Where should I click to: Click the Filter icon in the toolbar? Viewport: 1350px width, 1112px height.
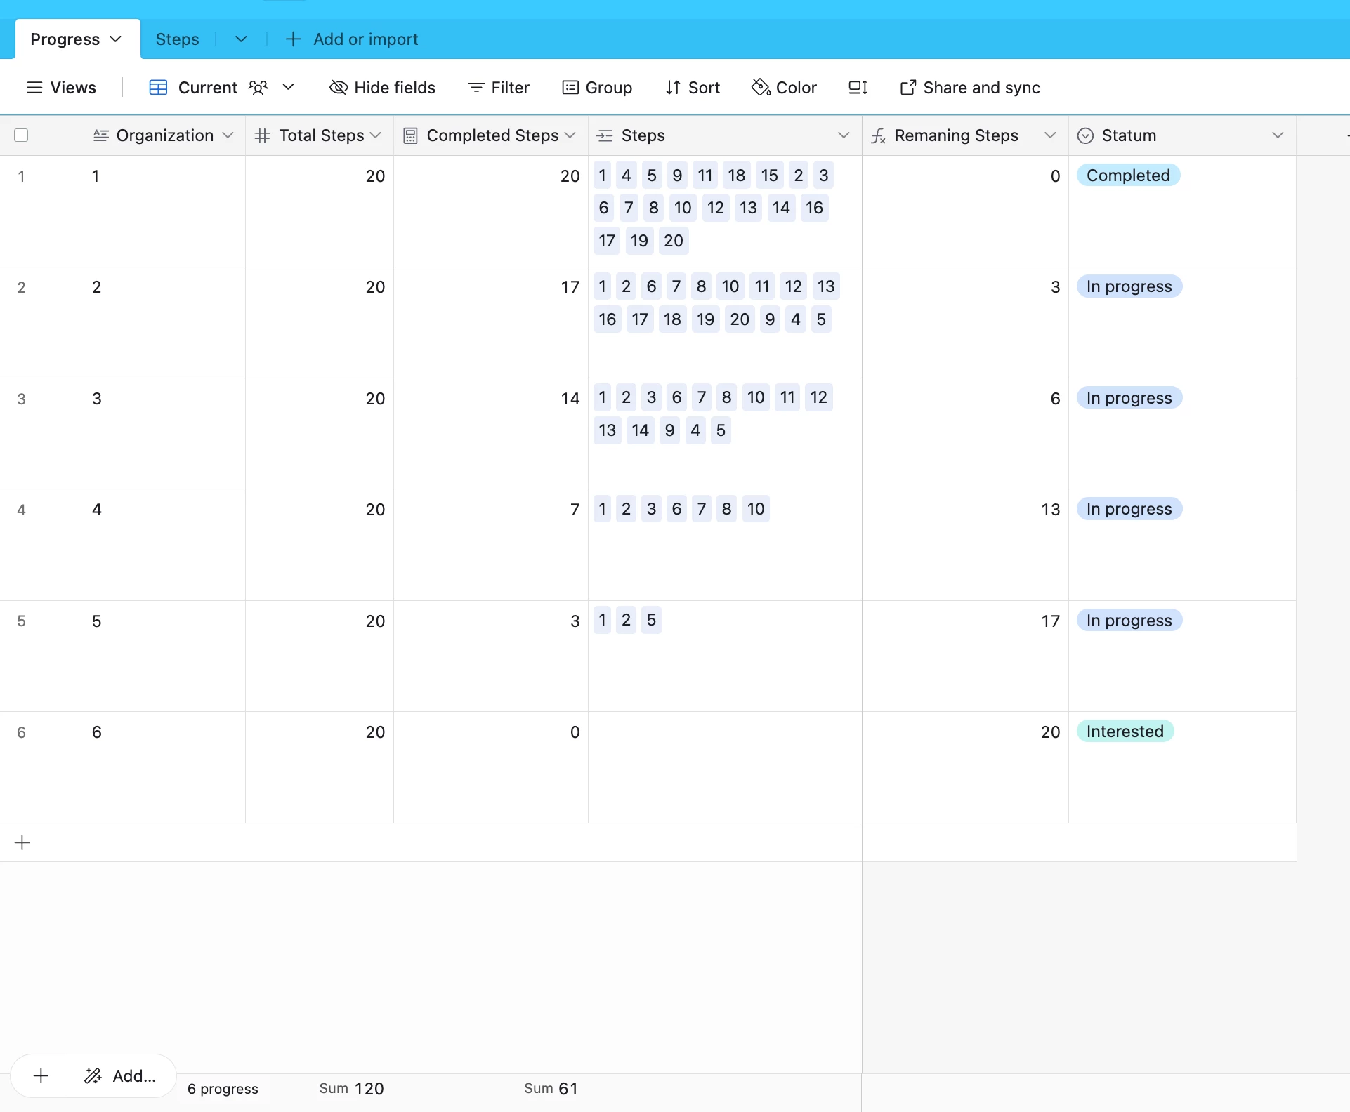(476, 88)
